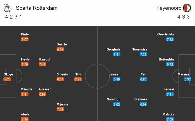Screen dimensions: 195x121
Task: Click Thy 7.21 rating badge
Action: [78, 79]
